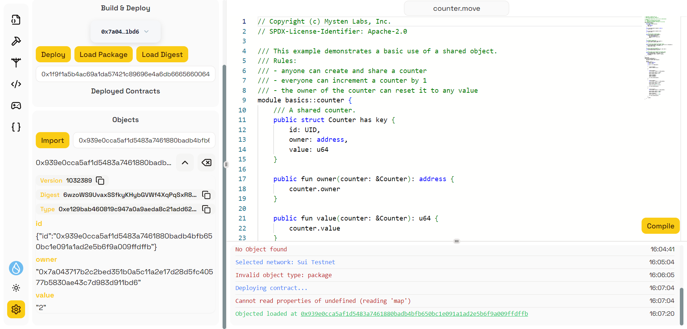Open the code brackets sidebar icon

pos(16,84)
